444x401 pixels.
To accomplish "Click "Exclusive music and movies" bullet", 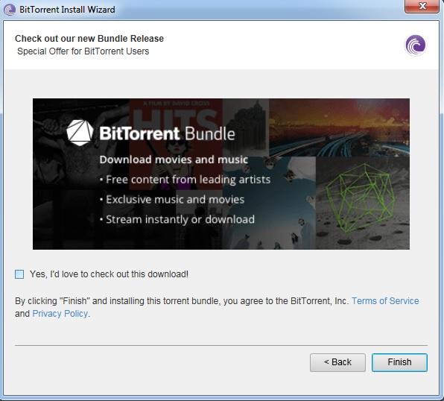I will point(172,200).
